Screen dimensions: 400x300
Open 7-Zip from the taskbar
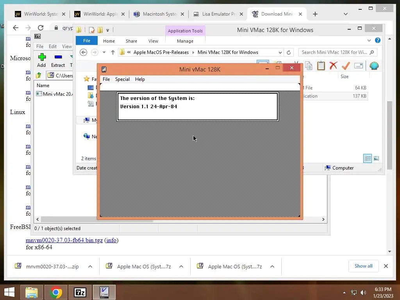point(80,292)
